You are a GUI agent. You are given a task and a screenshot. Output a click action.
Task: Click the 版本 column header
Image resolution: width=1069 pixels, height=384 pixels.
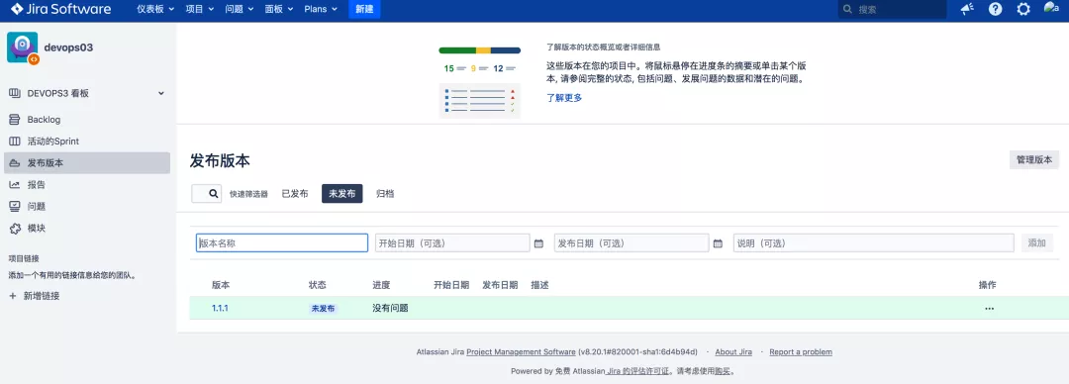[221, 285]
